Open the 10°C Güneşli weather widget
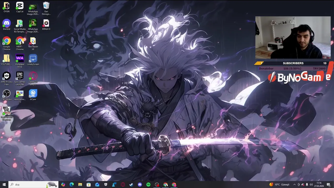This screenshot has width=334, height=188. coord(279,185)
